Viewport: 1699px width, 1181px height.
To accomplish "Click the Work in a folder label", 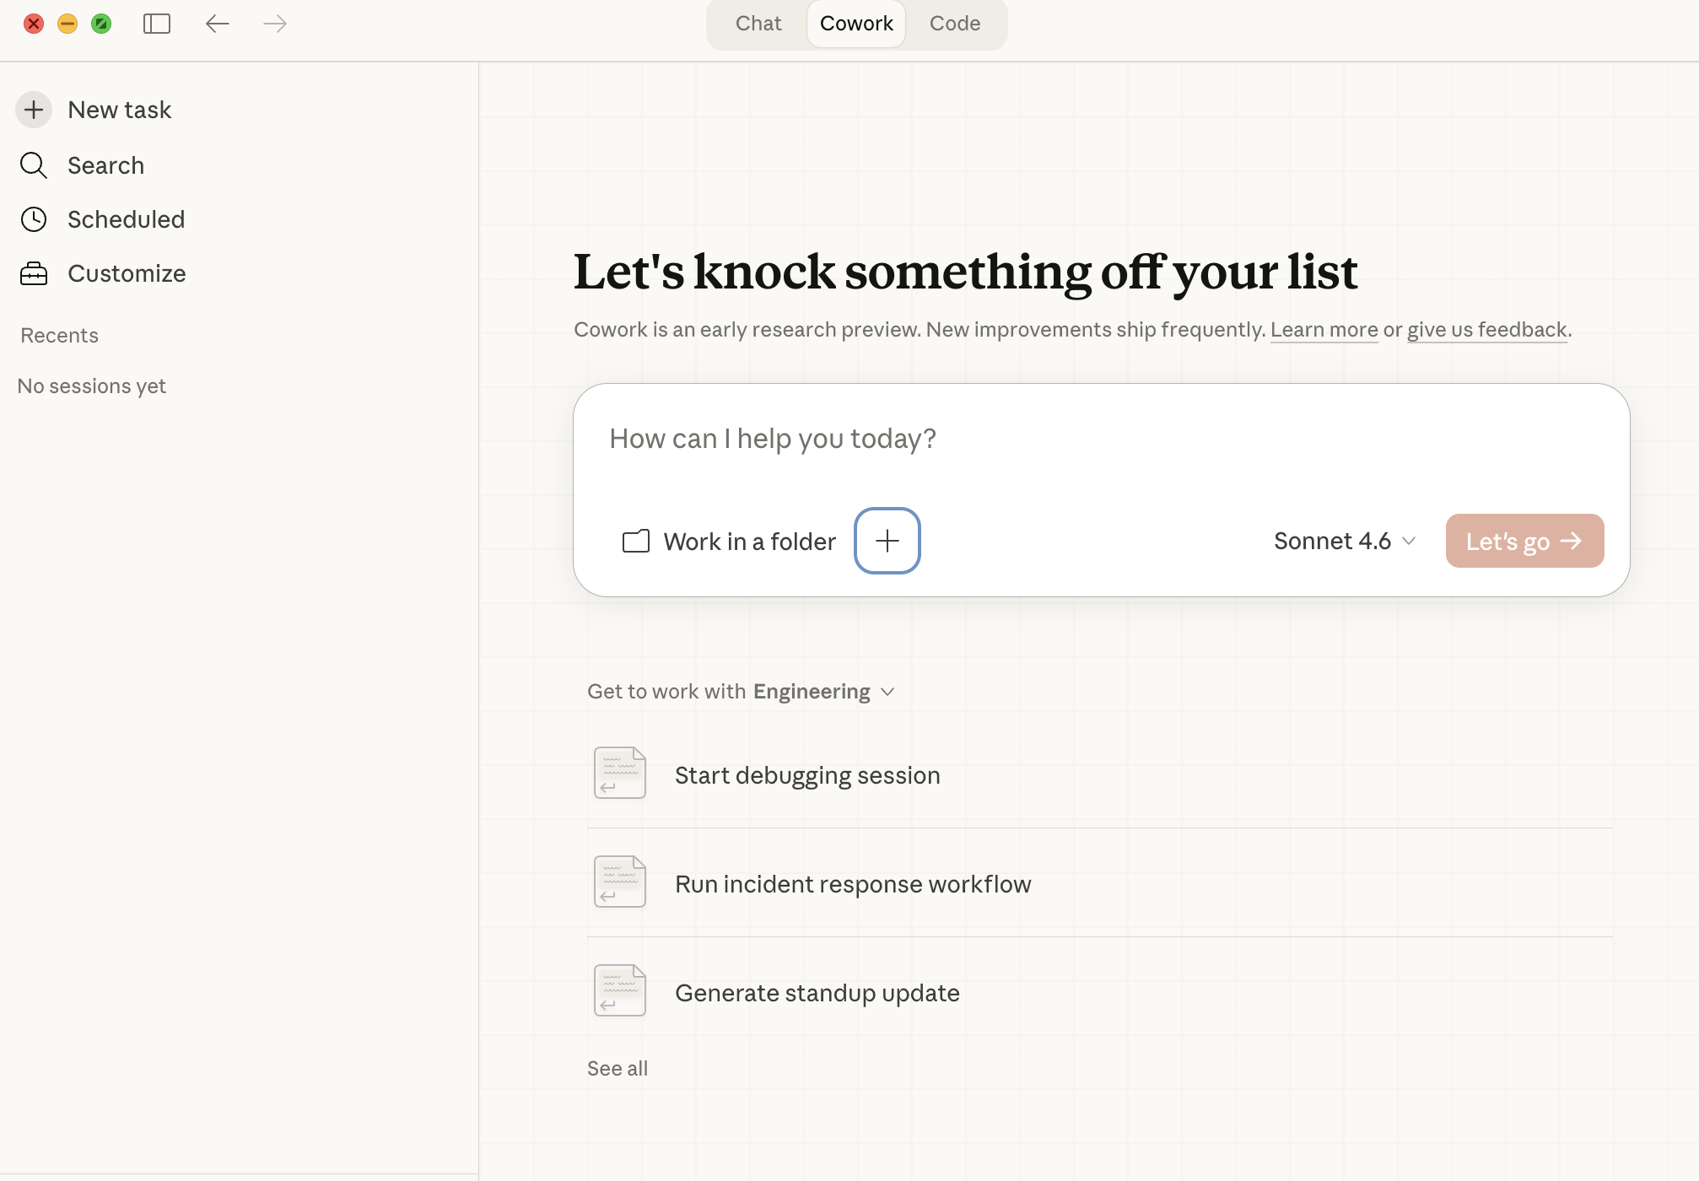I will pyautogui.click(x=750, y=542).
